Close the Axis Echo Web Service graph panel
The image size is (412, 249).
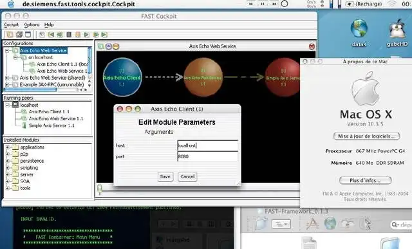[x=312, y=46]
